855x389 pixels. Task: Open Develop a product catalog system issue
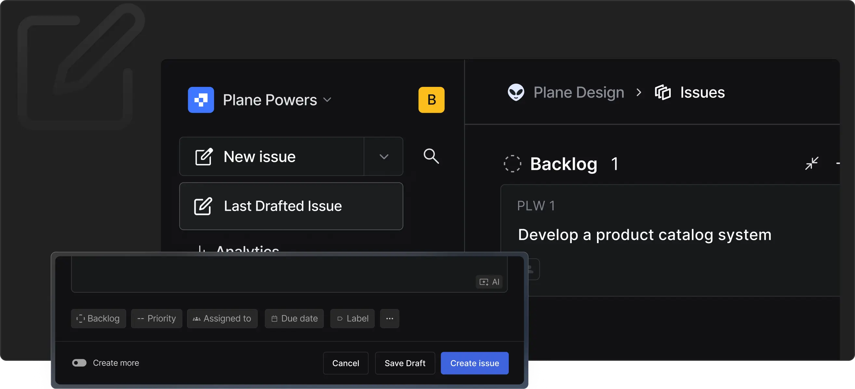click(x=644, y=235)
